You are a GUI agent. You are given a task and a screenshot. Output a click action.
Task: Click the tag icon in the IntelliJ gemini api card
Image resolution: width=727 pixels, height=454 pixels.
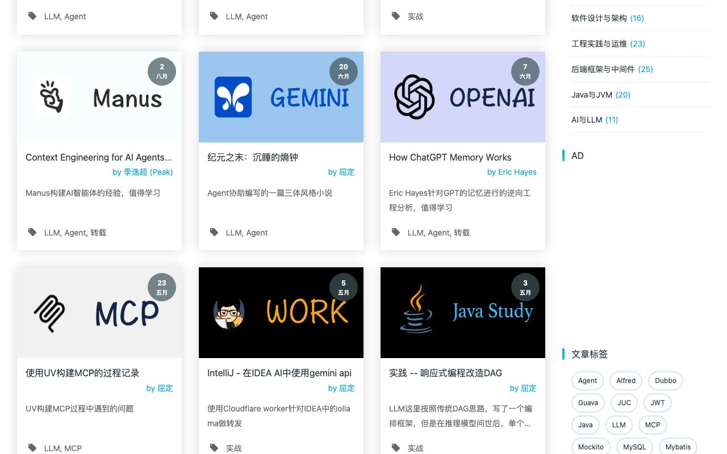[x=214, y=448]
